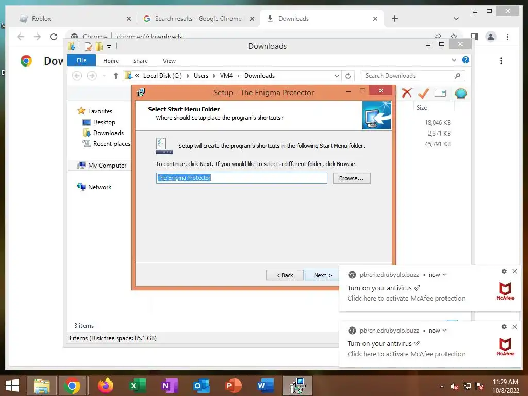Click Next in Enigma Protector setup
The width and height of the screenshot is (528, 396).
322,275
